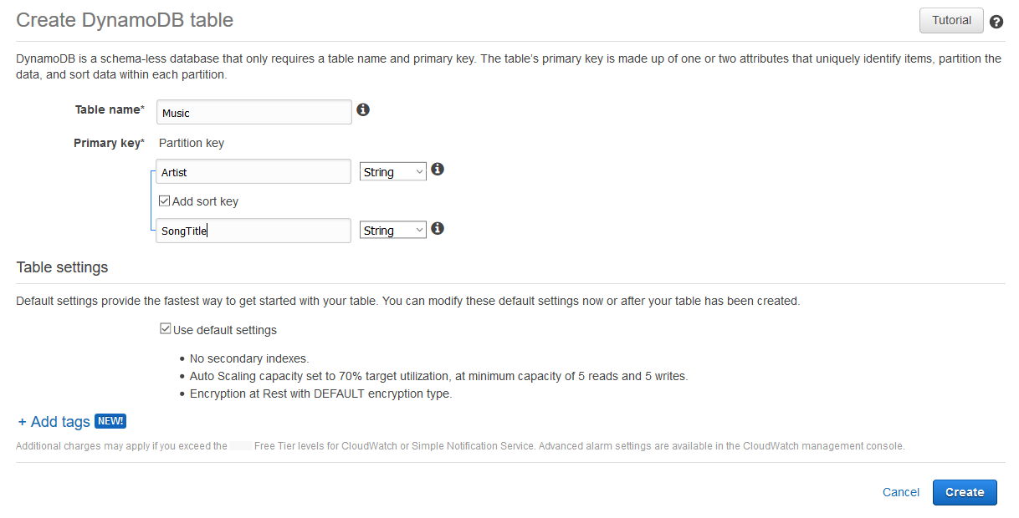Open the Artist partition key type dropdown
Screen dimensions: 1019x518
(x=393, y=171)
